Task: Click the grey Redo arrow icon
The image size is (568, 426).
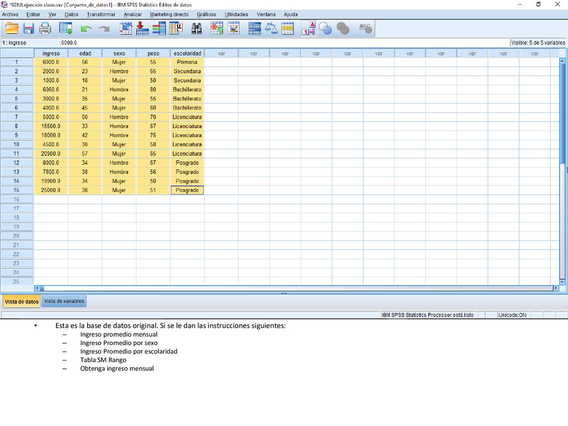Action: point(104,29)
